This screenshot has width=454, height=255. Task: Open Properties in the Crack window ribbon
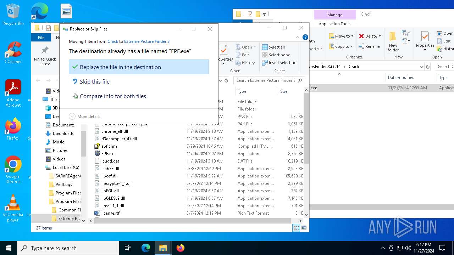[x=425, y=41]
